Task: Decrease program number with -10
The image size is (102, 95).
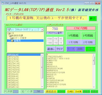Action: (56, 43)
